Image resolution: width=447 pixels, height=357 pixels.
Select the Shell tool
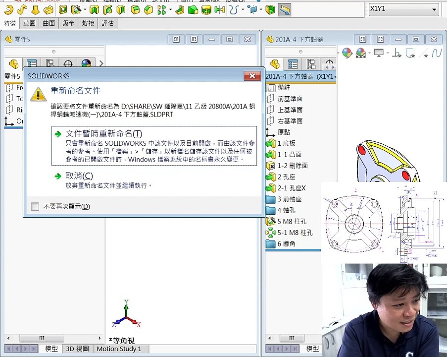pyautogui.click(x=270, y=10)
